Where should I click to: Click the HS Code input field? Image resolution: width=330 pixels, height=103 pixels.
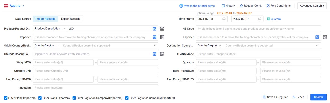pos(258,29)
